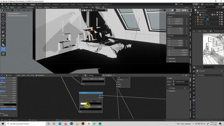This screenshot has height=126, width=224.
Task: Select the Annotate tool in viewport toolbar
Action: (x=3, y=41)
